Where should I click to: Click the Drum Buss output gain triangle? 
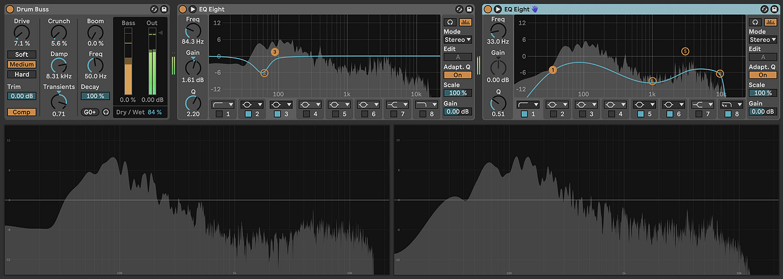160,33
